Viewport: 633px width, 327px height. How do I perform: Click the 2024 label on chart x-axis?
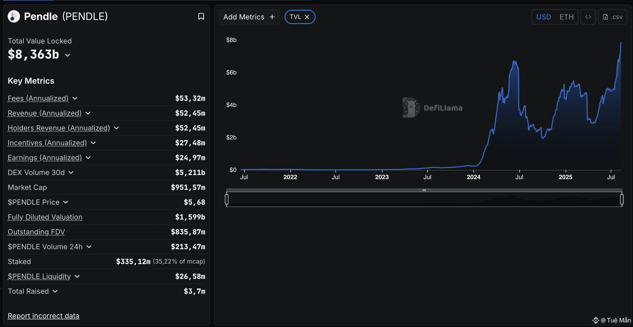click(x=473, y=177)
